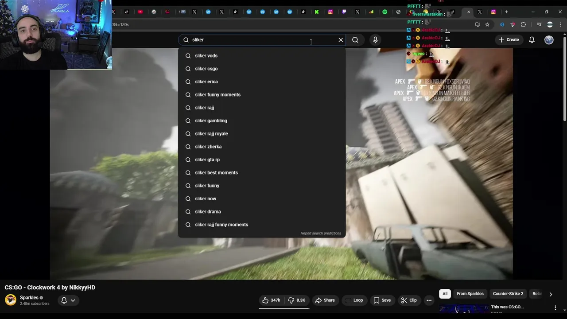Open the media control icon in the browser toolbar
The image size is (567, 319).
point(539,24)
